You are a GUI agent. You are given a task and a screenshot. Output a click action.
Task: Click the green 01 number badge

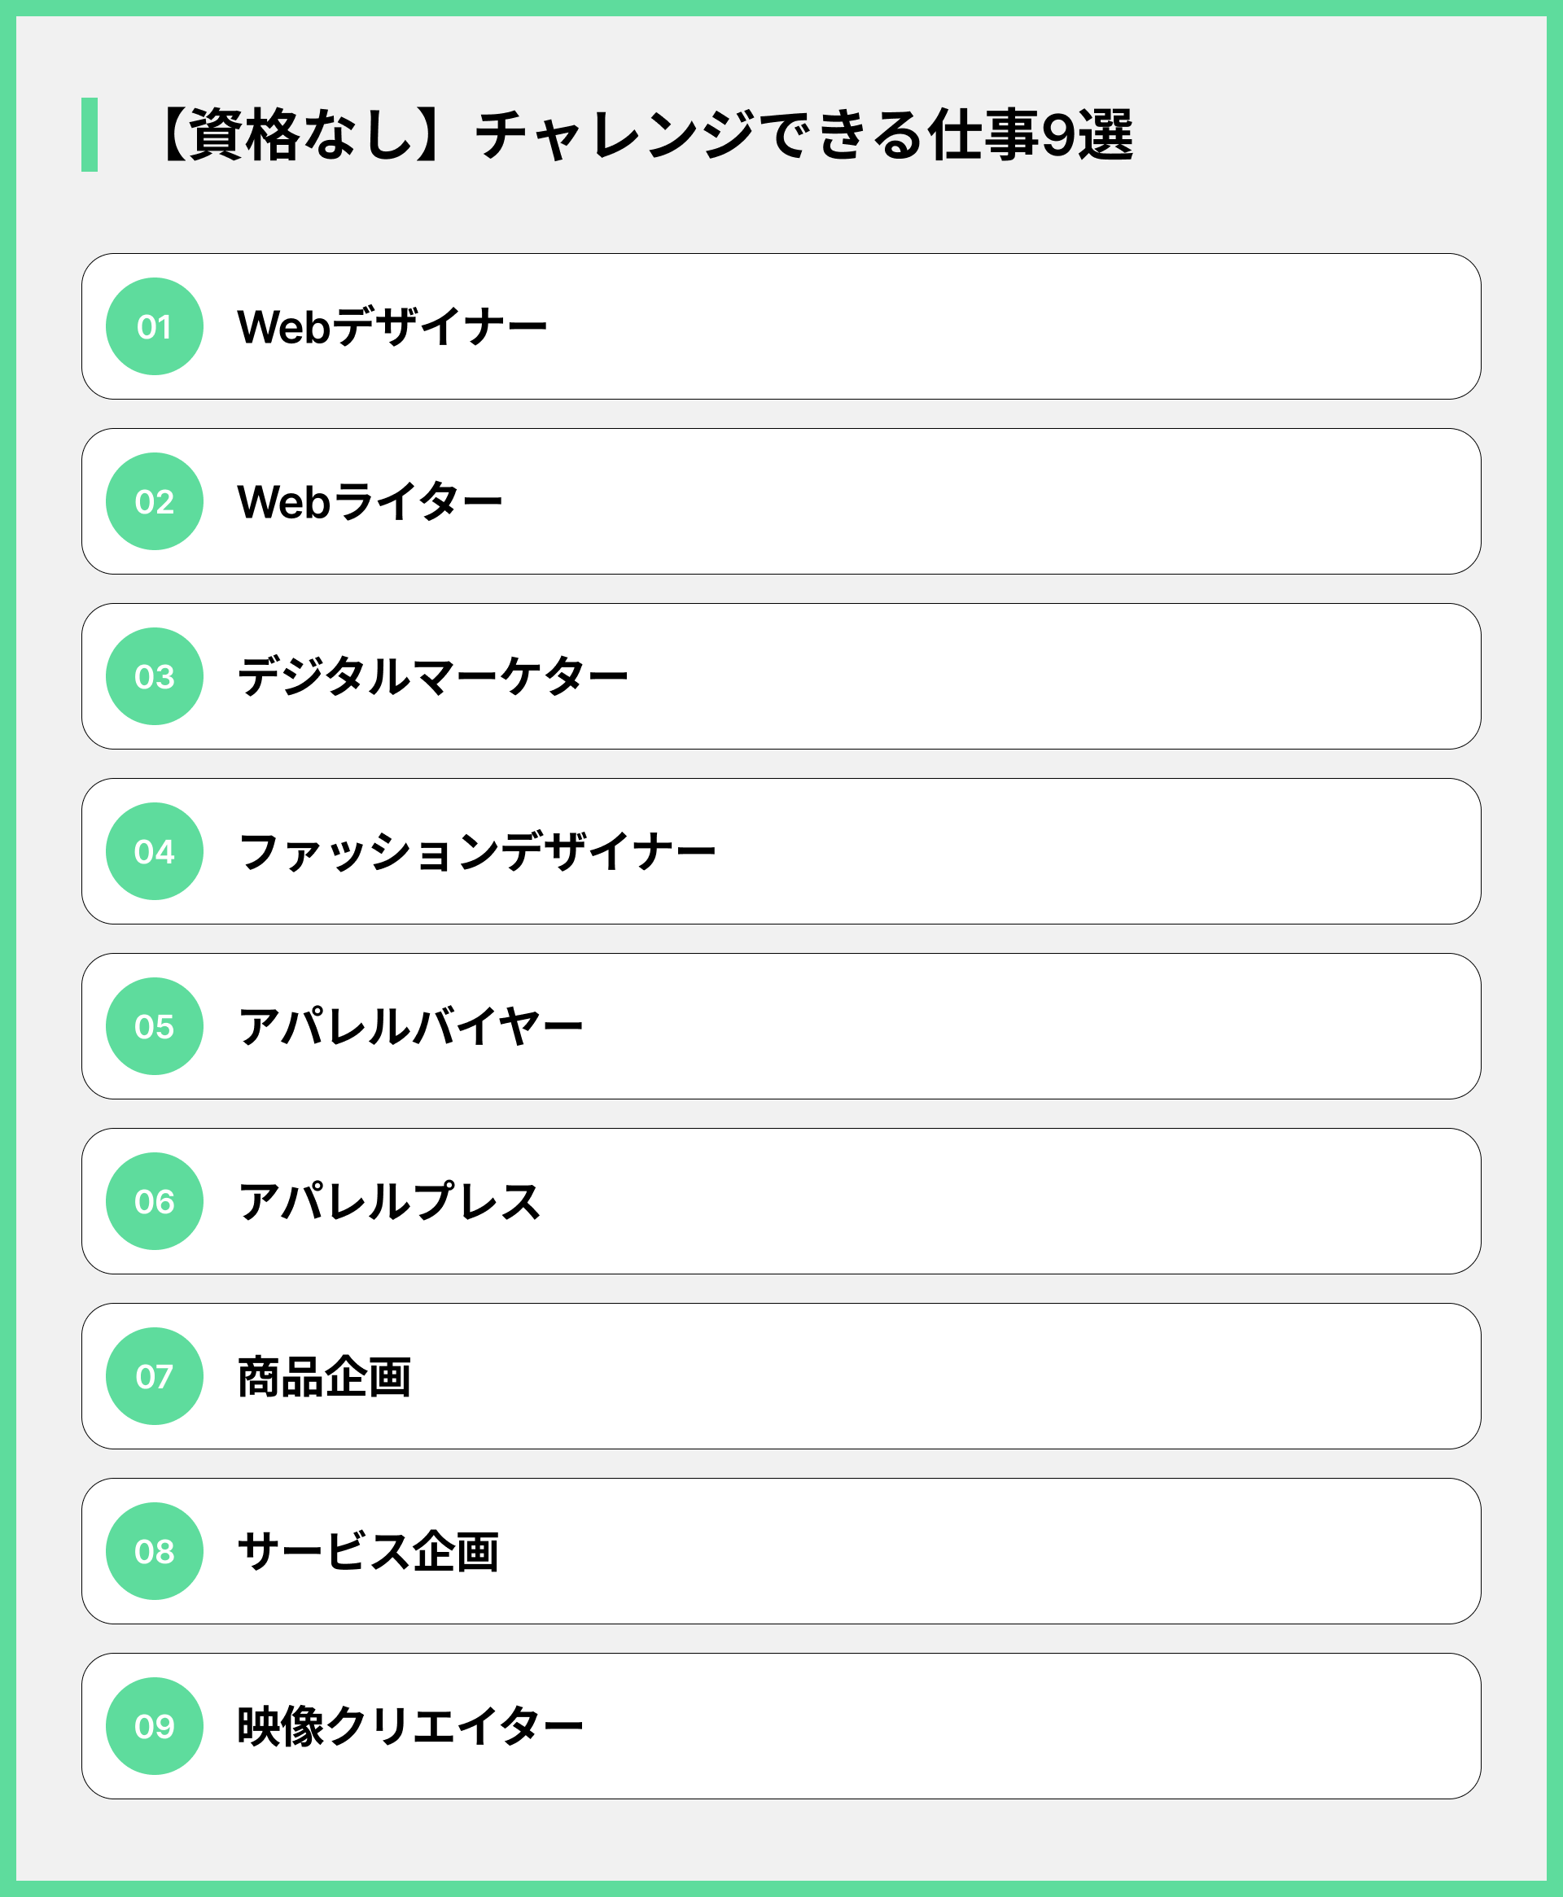pyautogui.click(x=154, y=326)
